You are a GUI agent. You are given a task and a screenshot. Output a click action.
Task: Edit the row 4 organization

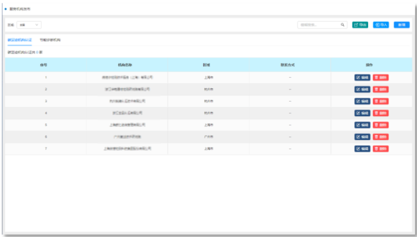[362, 113]
